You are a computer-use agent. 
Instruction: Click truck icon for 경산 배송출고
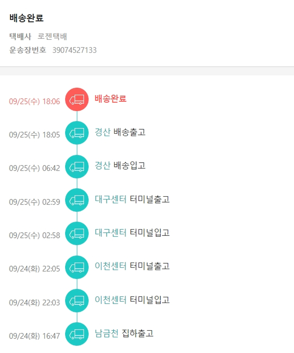tap(77, 133)
